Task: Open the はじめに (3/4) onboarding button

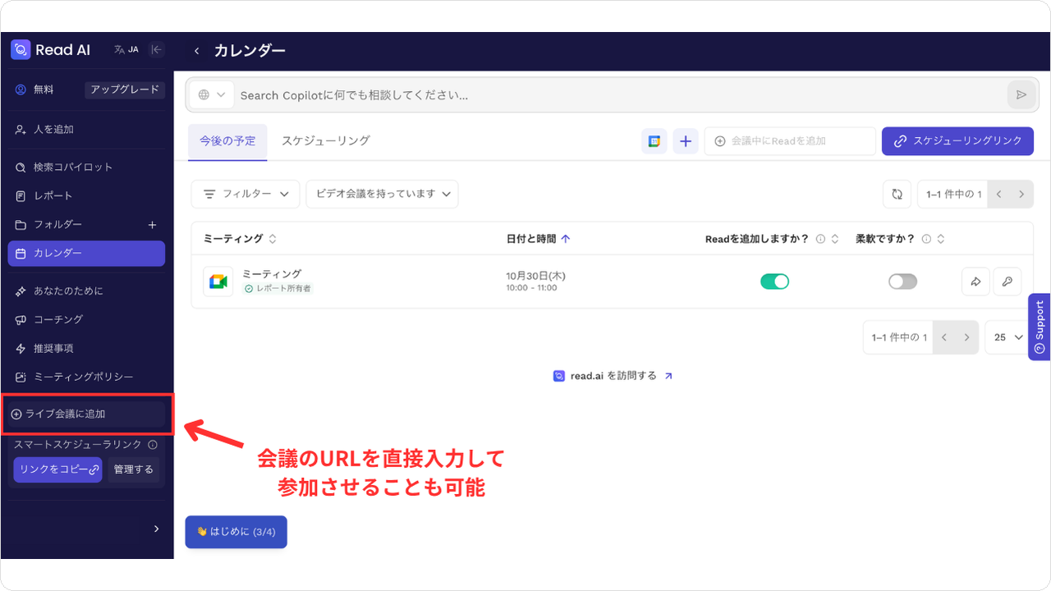Action: 236,532
